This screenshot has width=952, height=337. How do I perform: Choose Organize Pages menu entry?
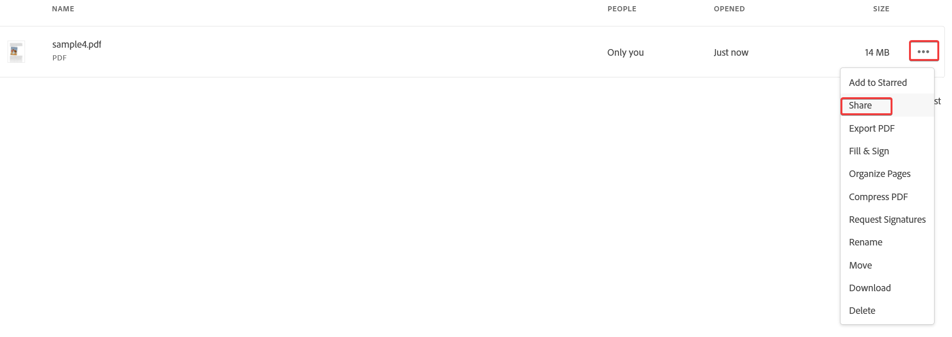pyautogui.click(x=879, y=174)
